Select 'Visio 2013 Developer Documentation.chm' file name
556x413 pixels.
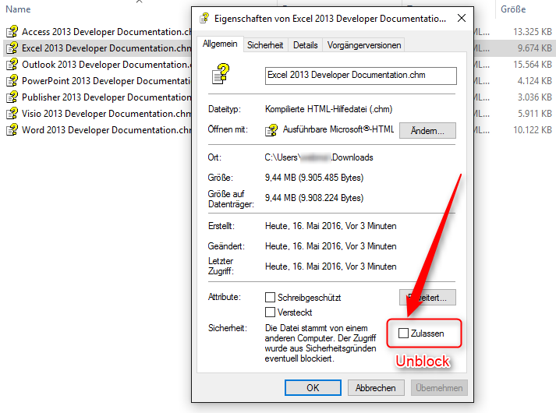pos(106,113)
